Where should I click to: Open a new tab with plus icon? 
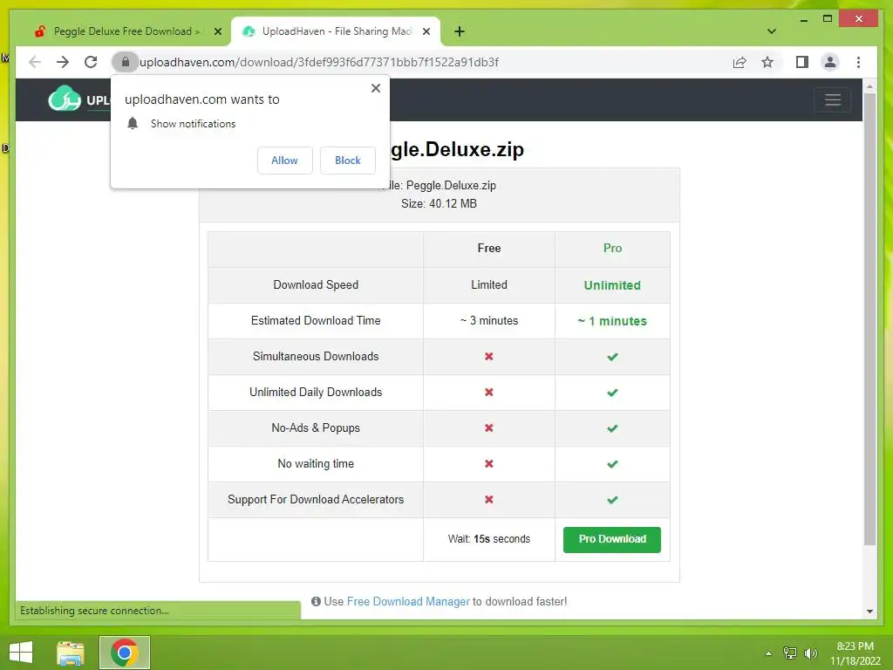(460, 31)
